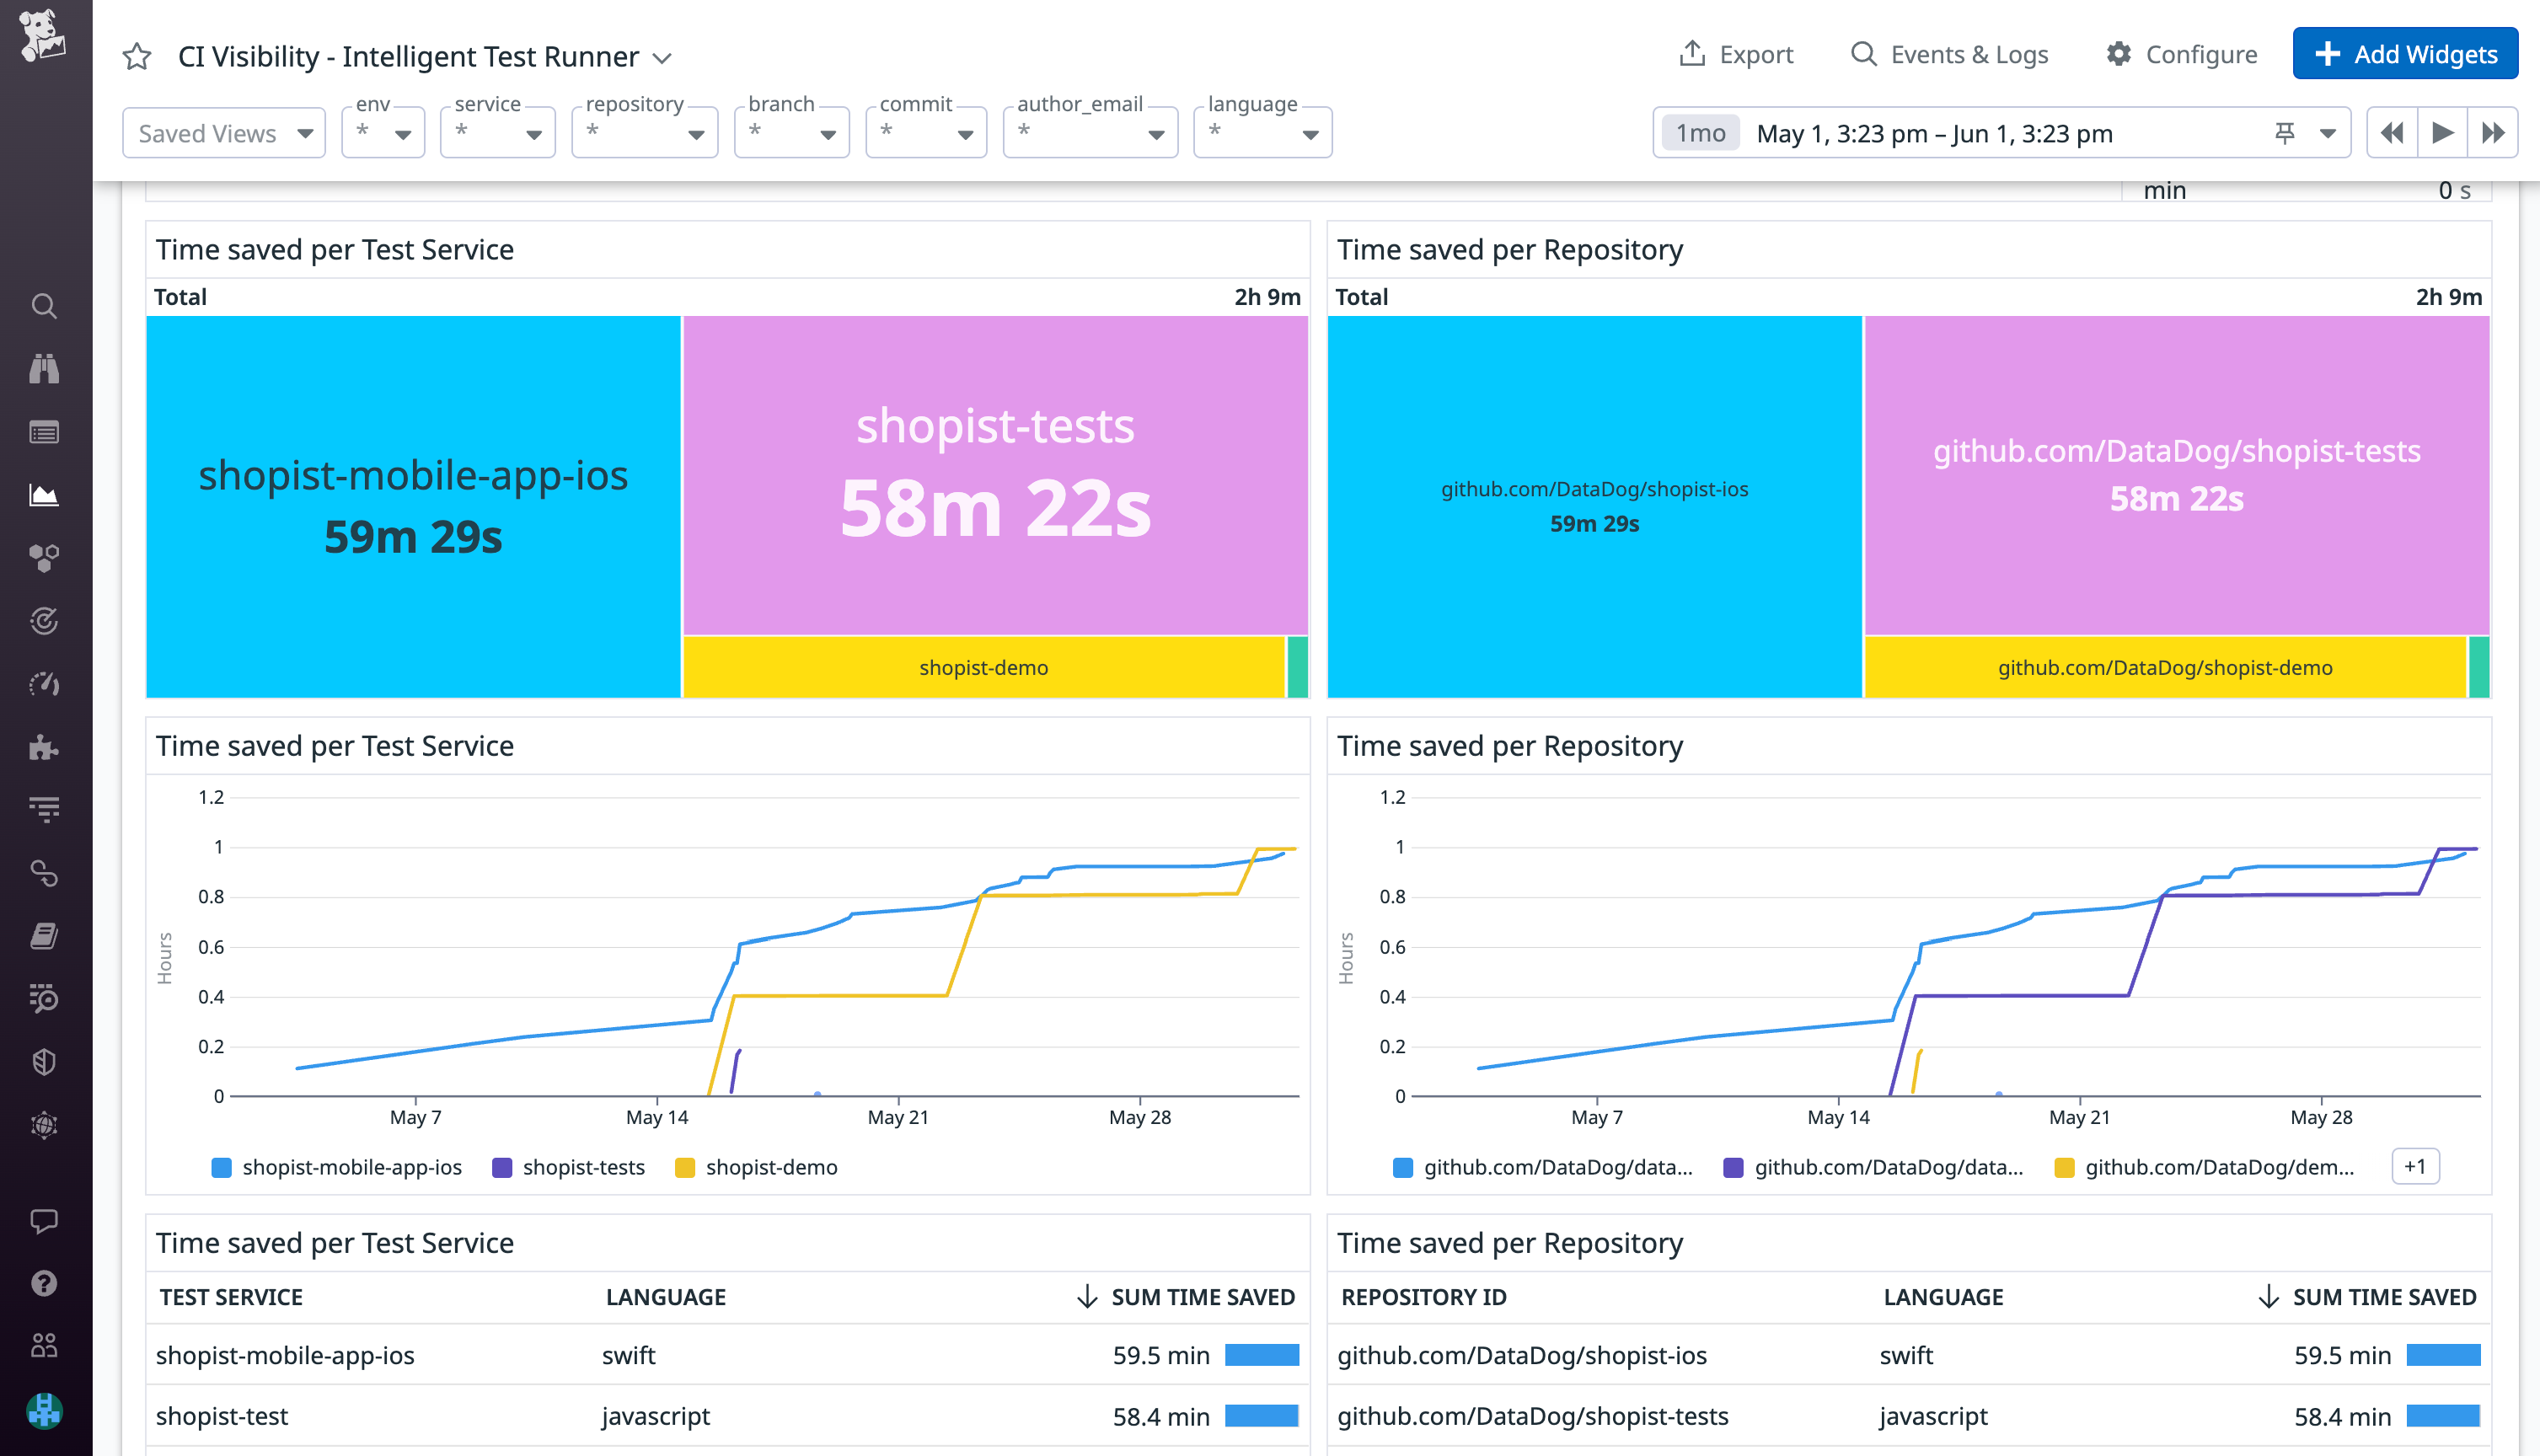
Task: Open the Saved Views dropdown
Action: 223,132
